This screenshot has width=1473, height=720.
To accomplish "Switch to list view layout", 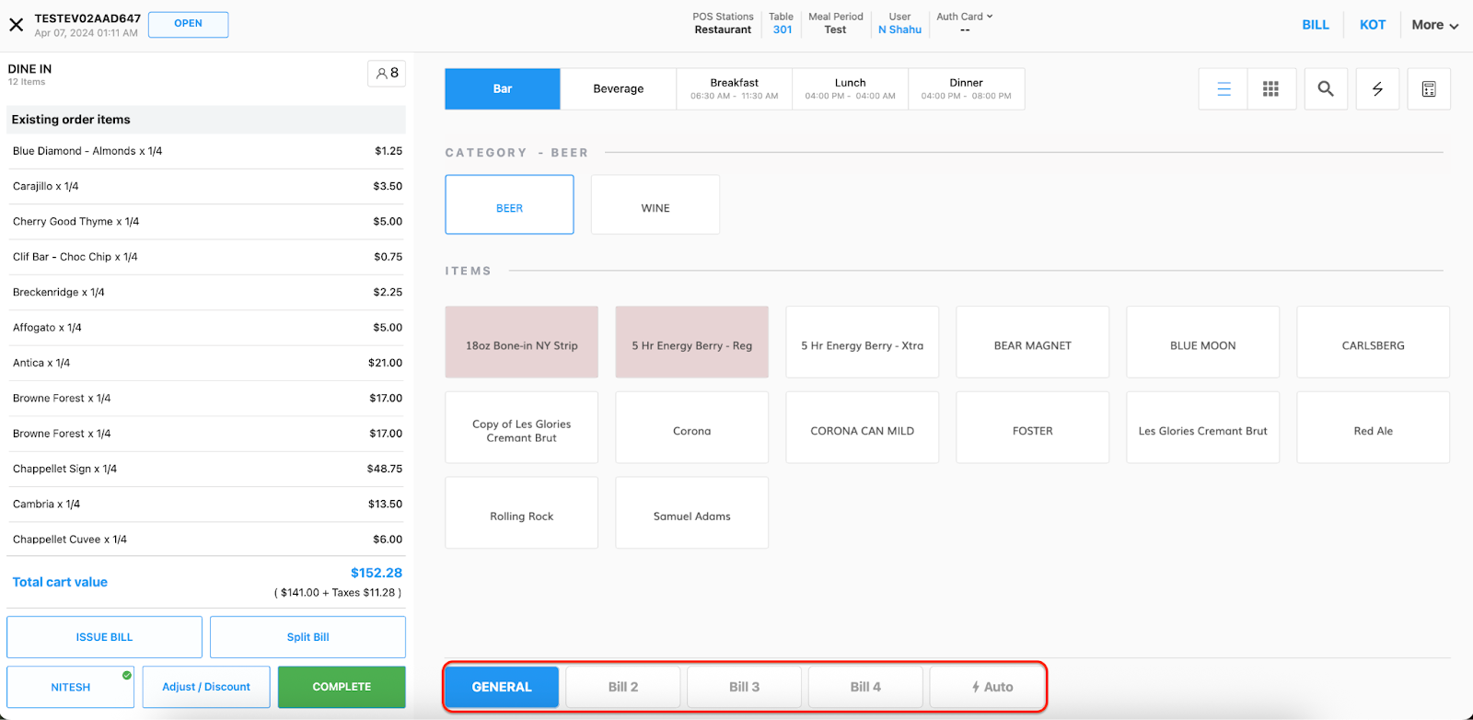I will point(1224,89).
